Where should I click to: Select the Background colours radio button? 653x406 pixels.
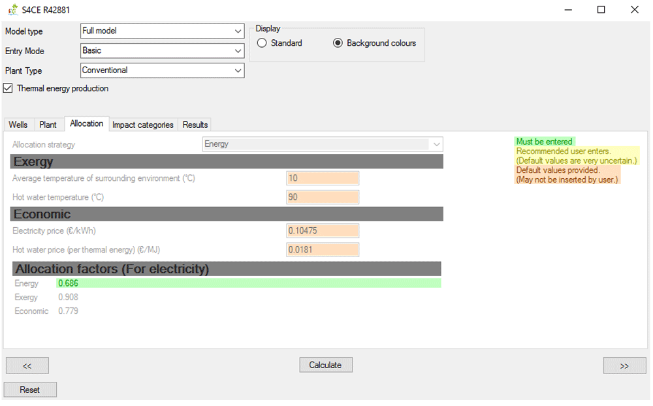click(338, 43)
